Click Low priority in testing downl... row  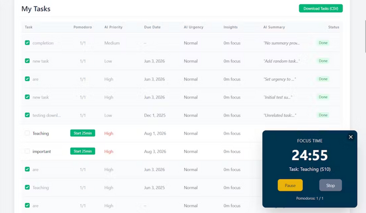coord(108,115)
